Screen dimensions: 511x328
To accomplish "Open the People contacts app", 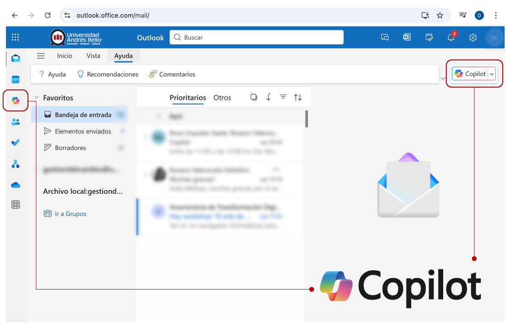I will [15, 122].
